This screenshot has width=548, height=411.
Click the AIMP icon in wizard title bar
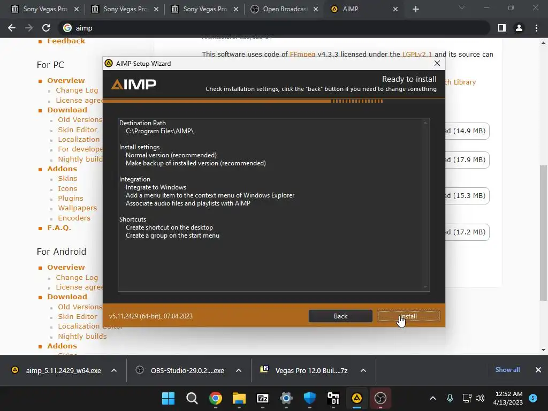109,63
